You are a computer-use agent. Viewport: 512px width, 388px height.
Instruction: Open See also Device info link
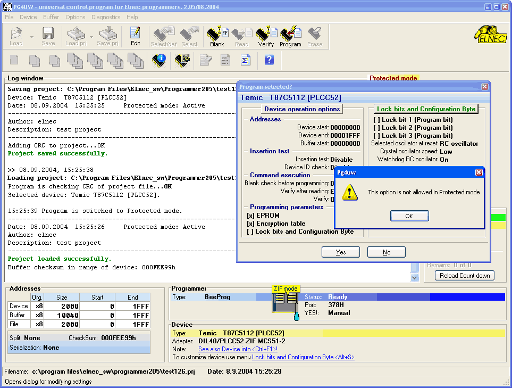click(x=238, y=349)
